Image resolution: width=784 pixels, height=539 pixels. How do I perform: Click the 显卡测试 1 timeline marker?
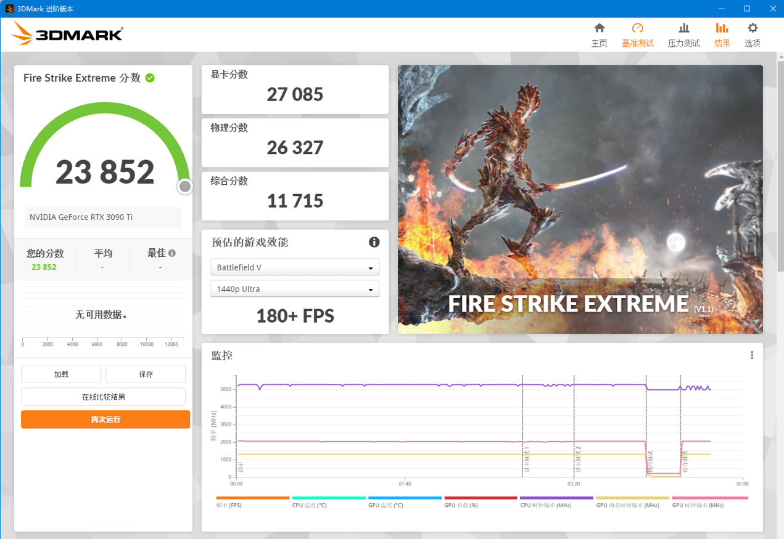pyautogui.click(x=527, y=460)
